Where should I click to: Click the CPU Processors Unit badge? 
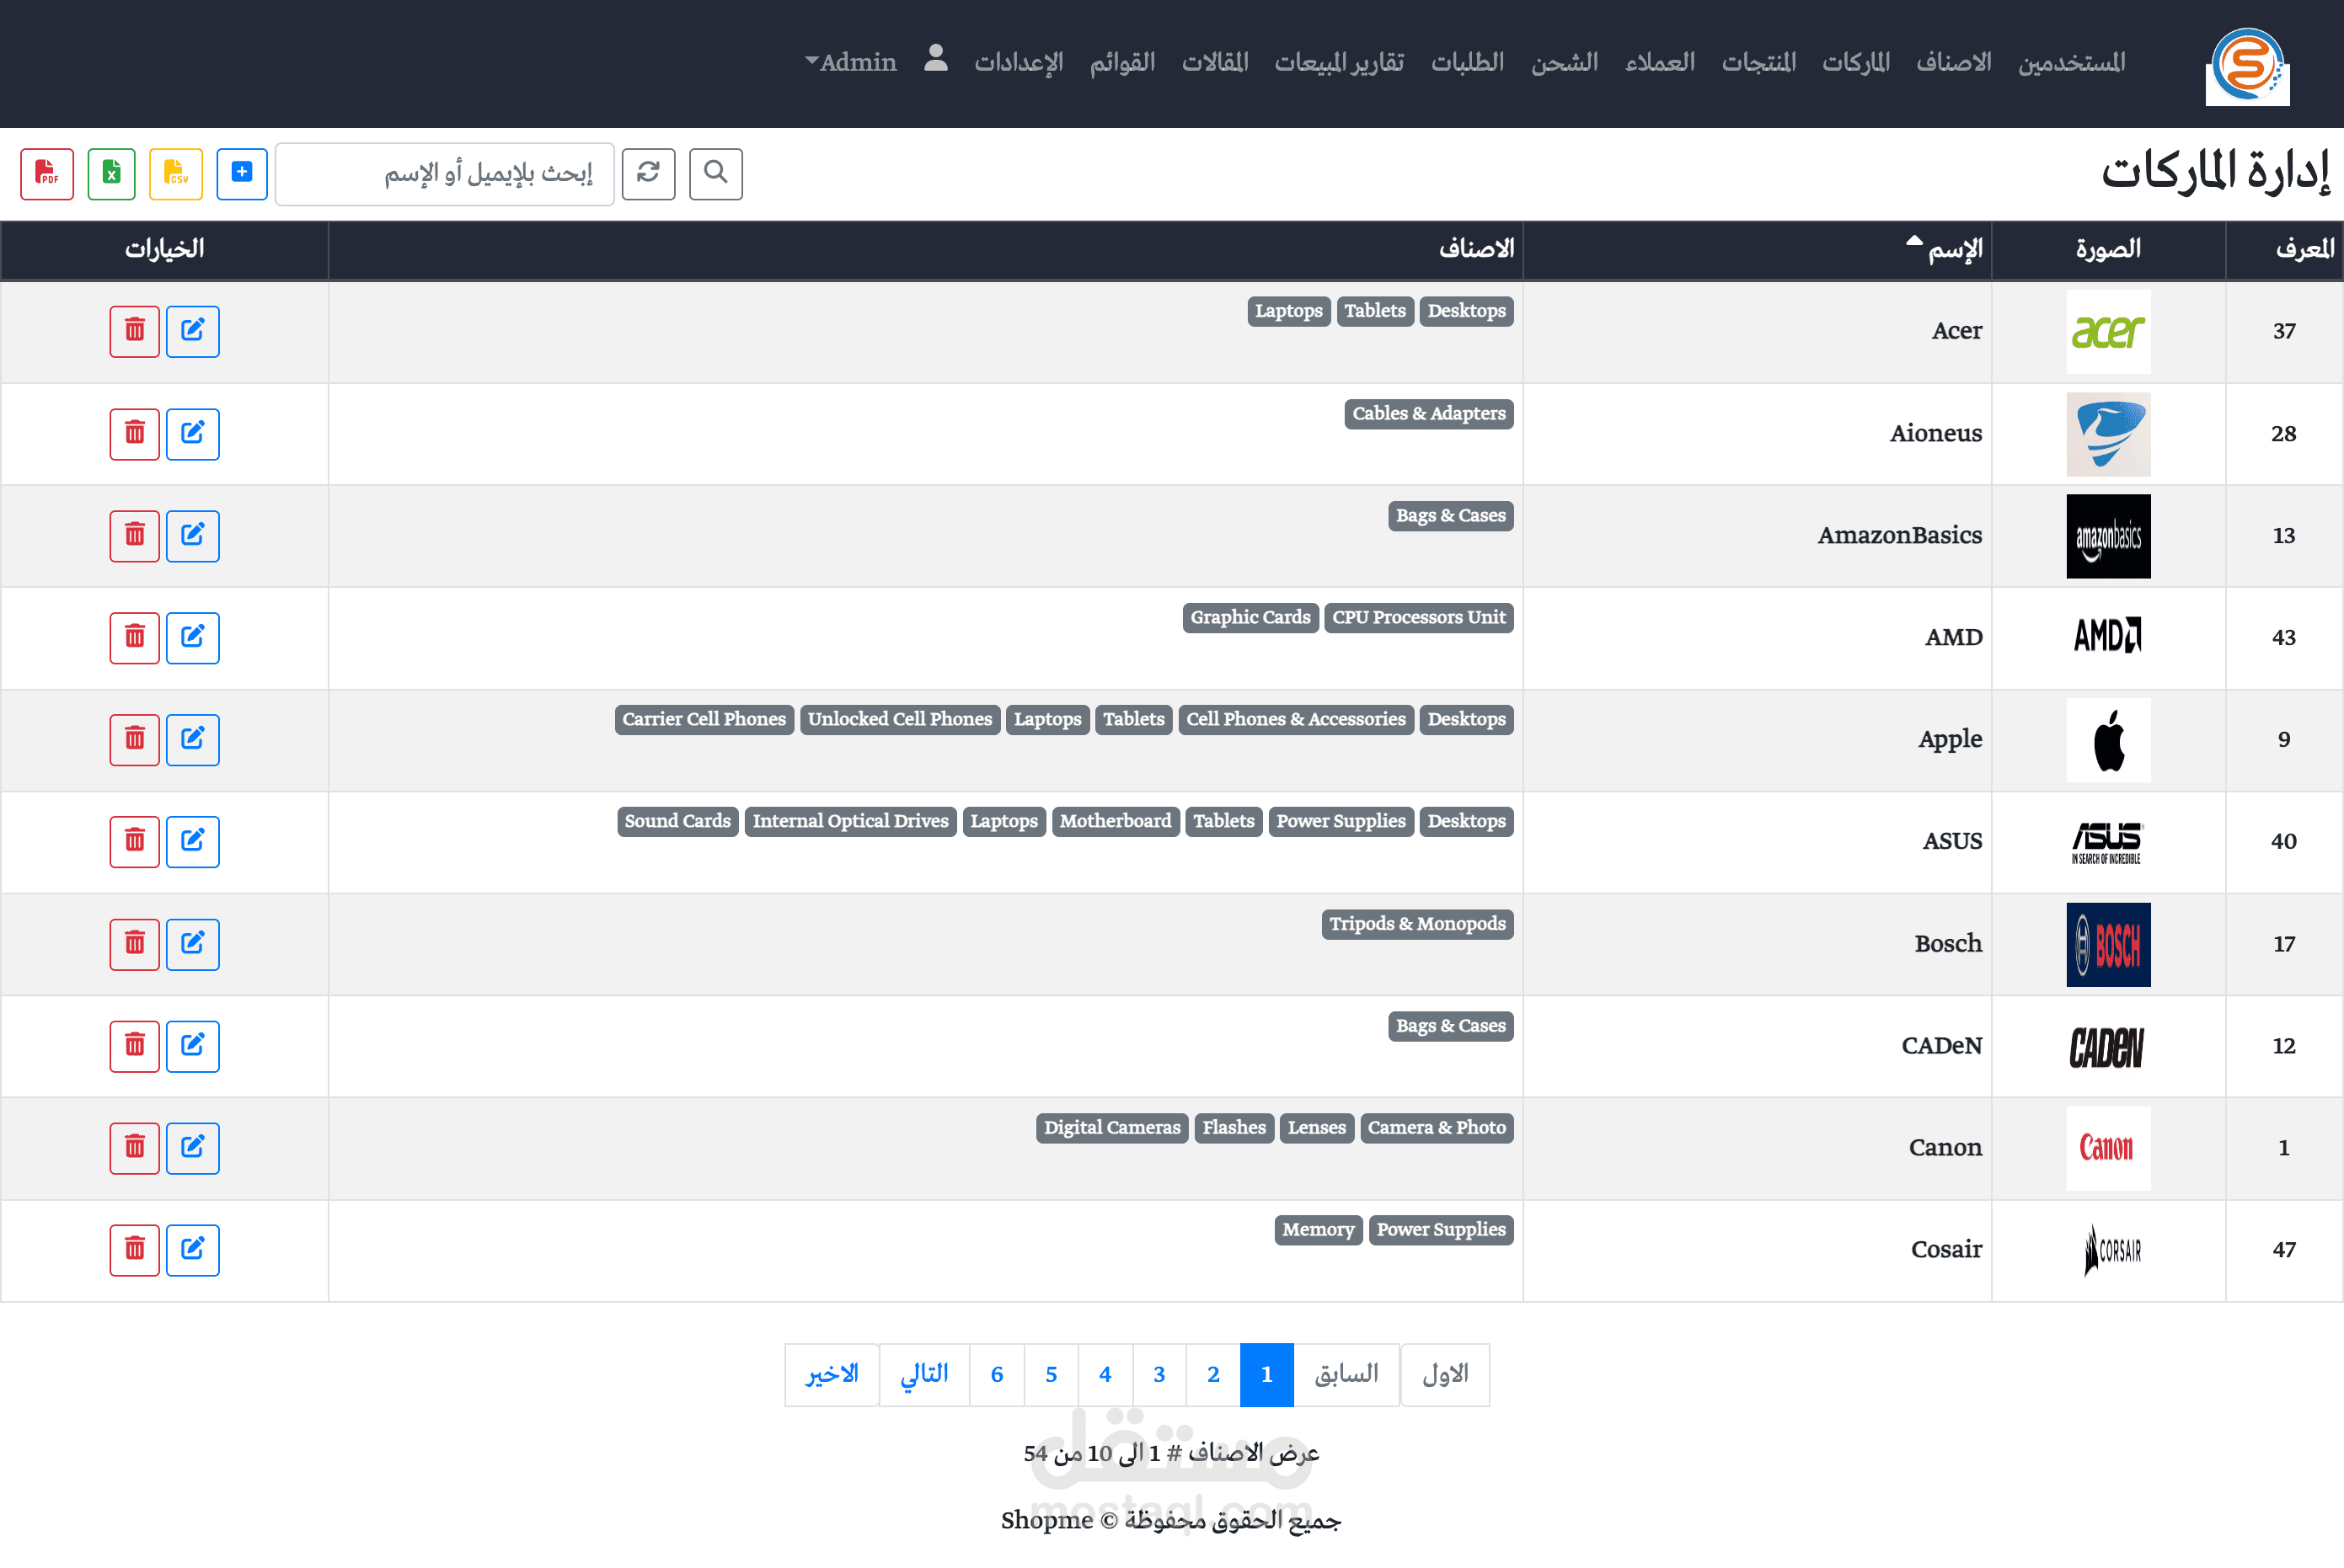tap(1419, 617)
